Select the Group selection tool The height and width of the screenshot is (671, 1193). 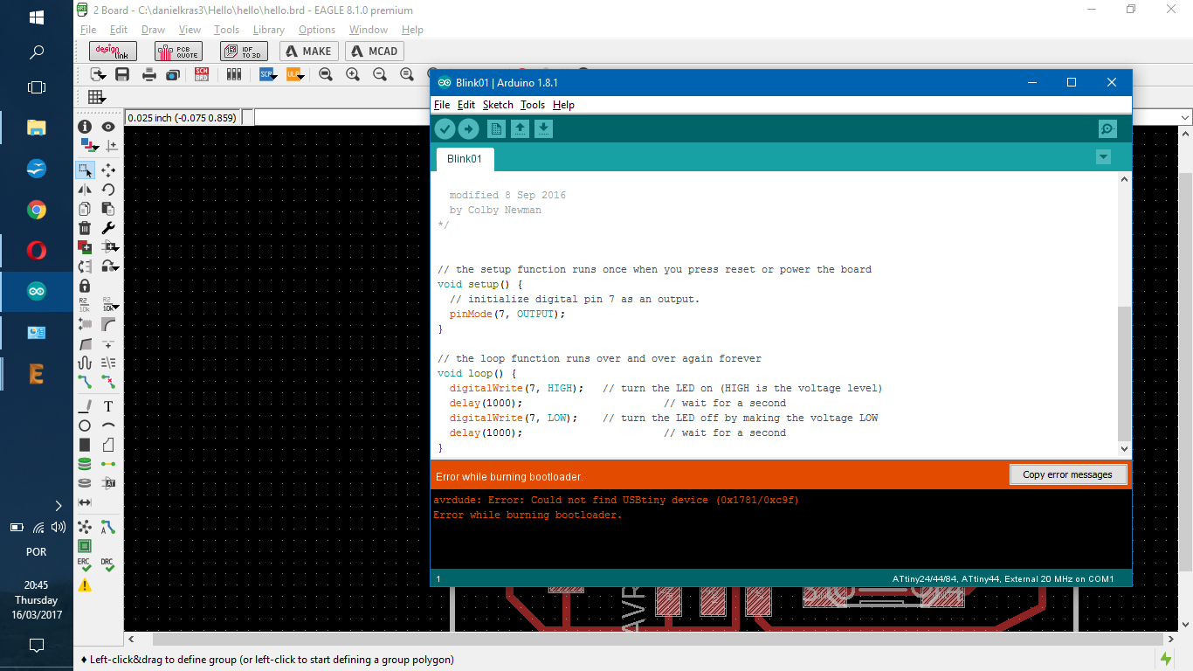[x=85, y=170]
